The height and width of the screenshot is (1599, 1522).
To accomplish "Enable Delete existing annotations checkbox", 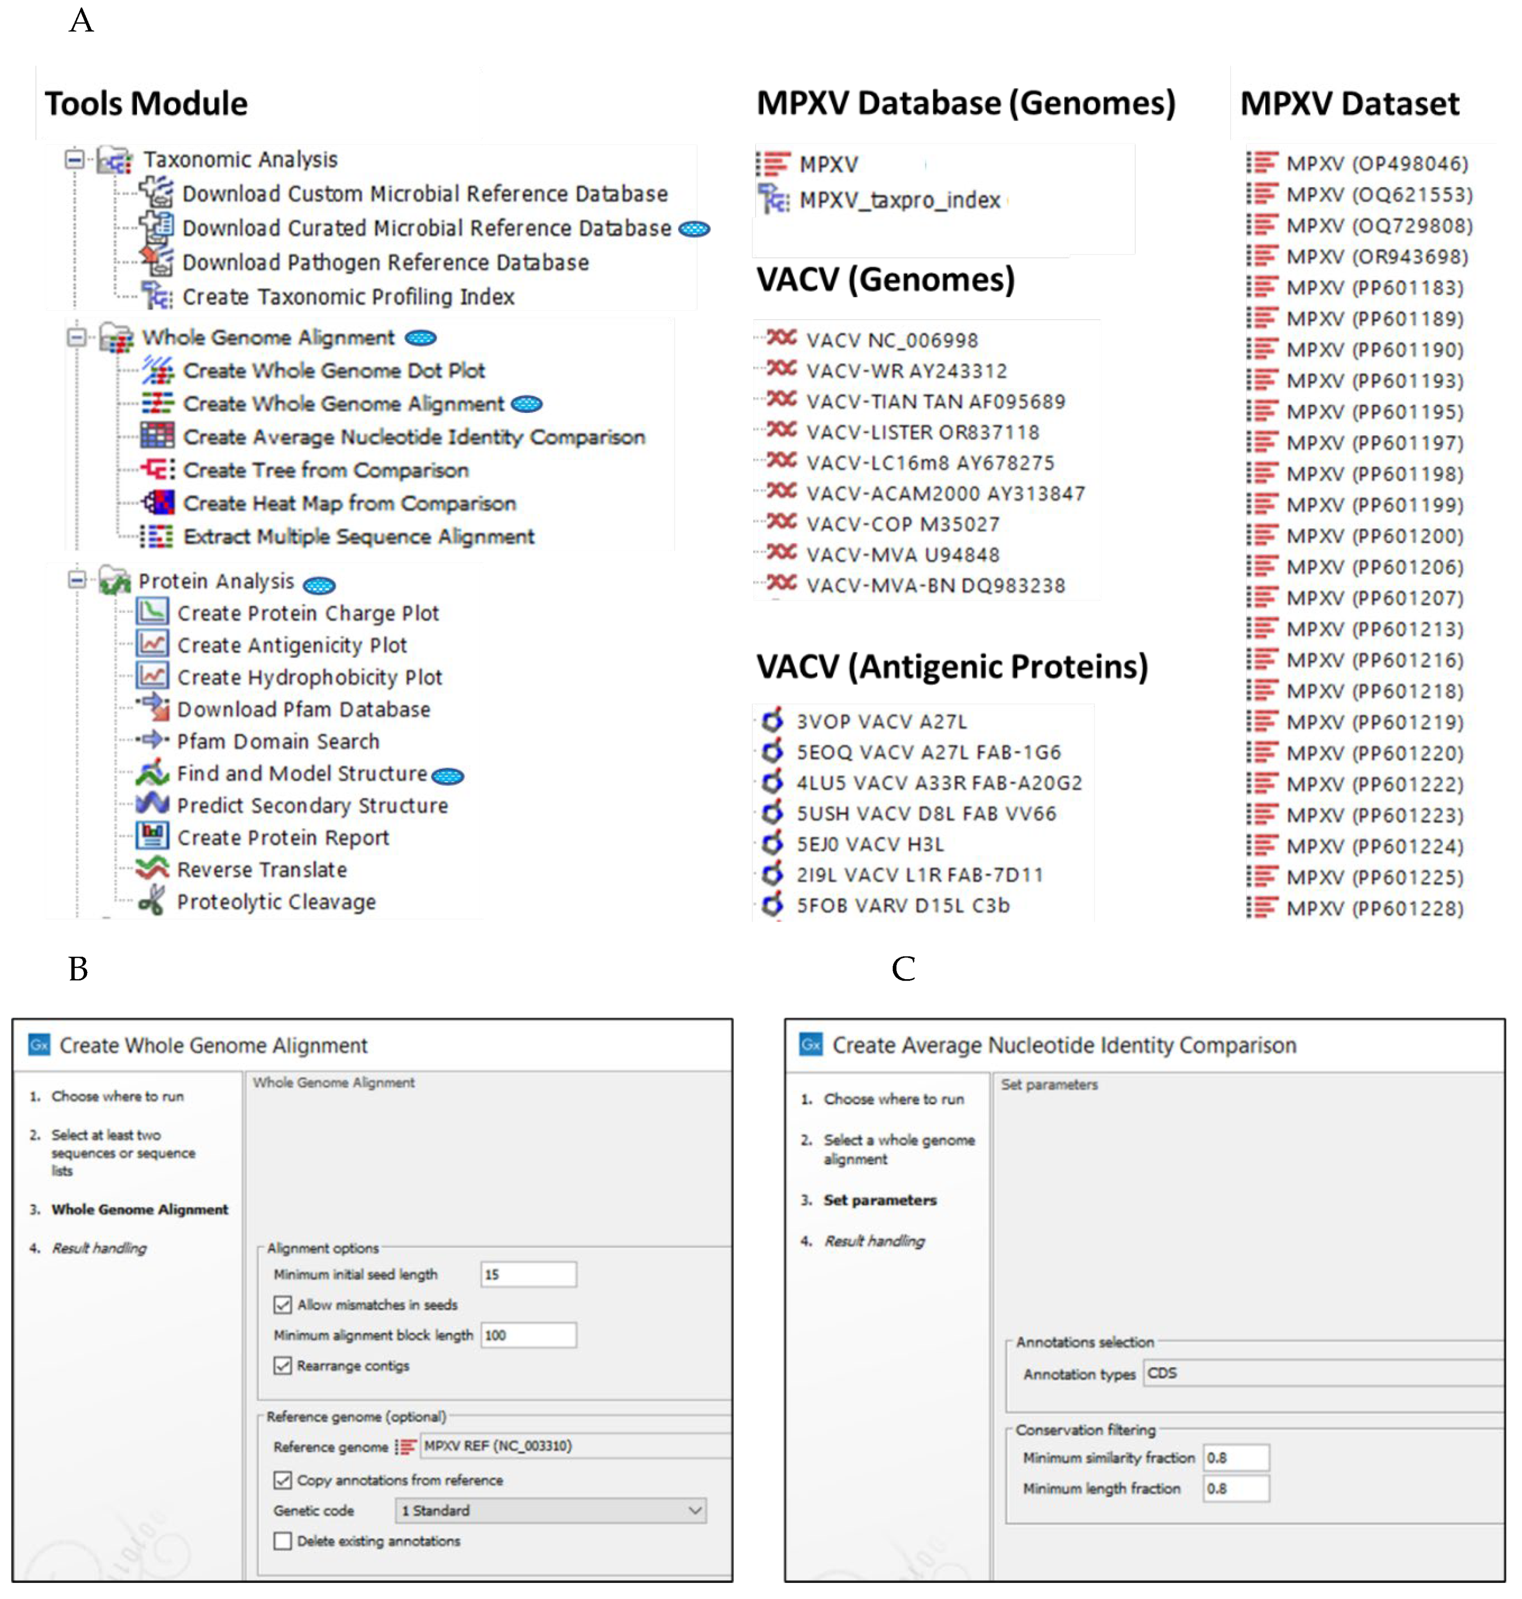I will pyautogui.click(x=282, y=1541).
